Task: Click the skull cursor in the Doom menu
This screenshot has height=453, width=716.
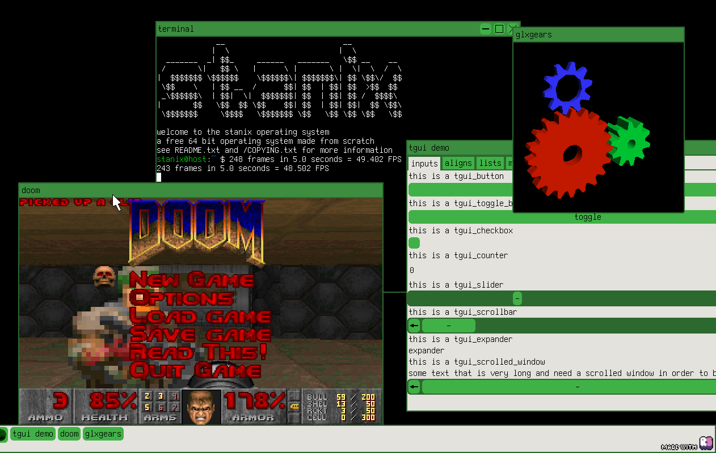Action: click(x=104, y=276)
